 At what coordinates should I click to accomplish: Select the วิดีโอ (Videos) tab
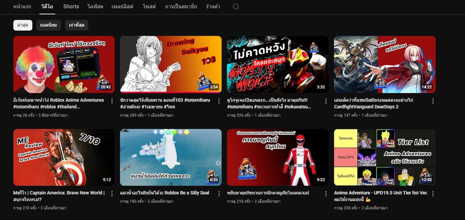click(47, 6)
